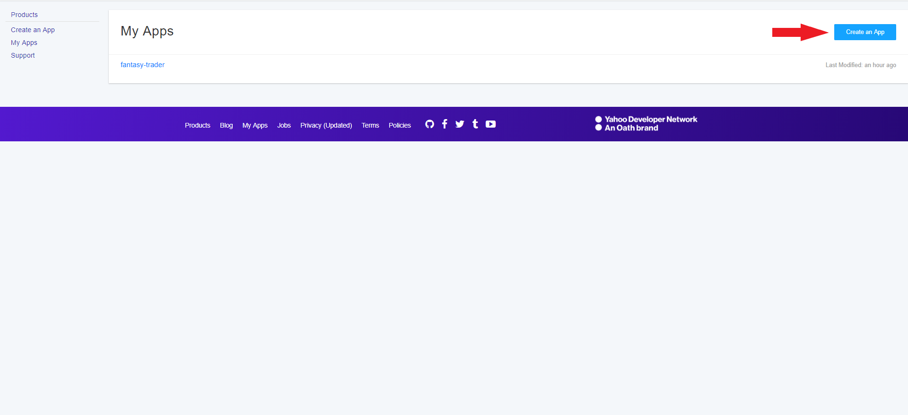908x415 pixels.
Task: Open the Twitter bird icon in footer
Action: point(460,124)
